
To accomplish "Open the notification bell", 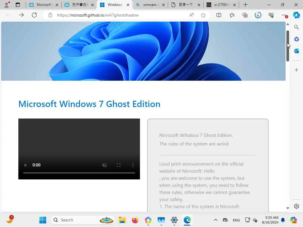I will (283, 220).
